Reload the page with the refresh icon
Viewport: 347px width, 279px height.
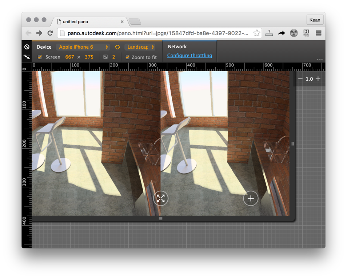point(50,33)
